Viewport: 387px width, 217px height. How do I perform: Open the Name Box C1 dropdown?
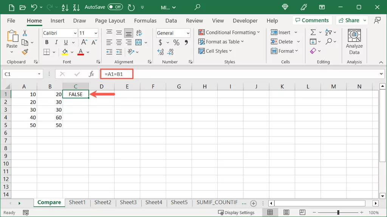click(x=39, y=74)
